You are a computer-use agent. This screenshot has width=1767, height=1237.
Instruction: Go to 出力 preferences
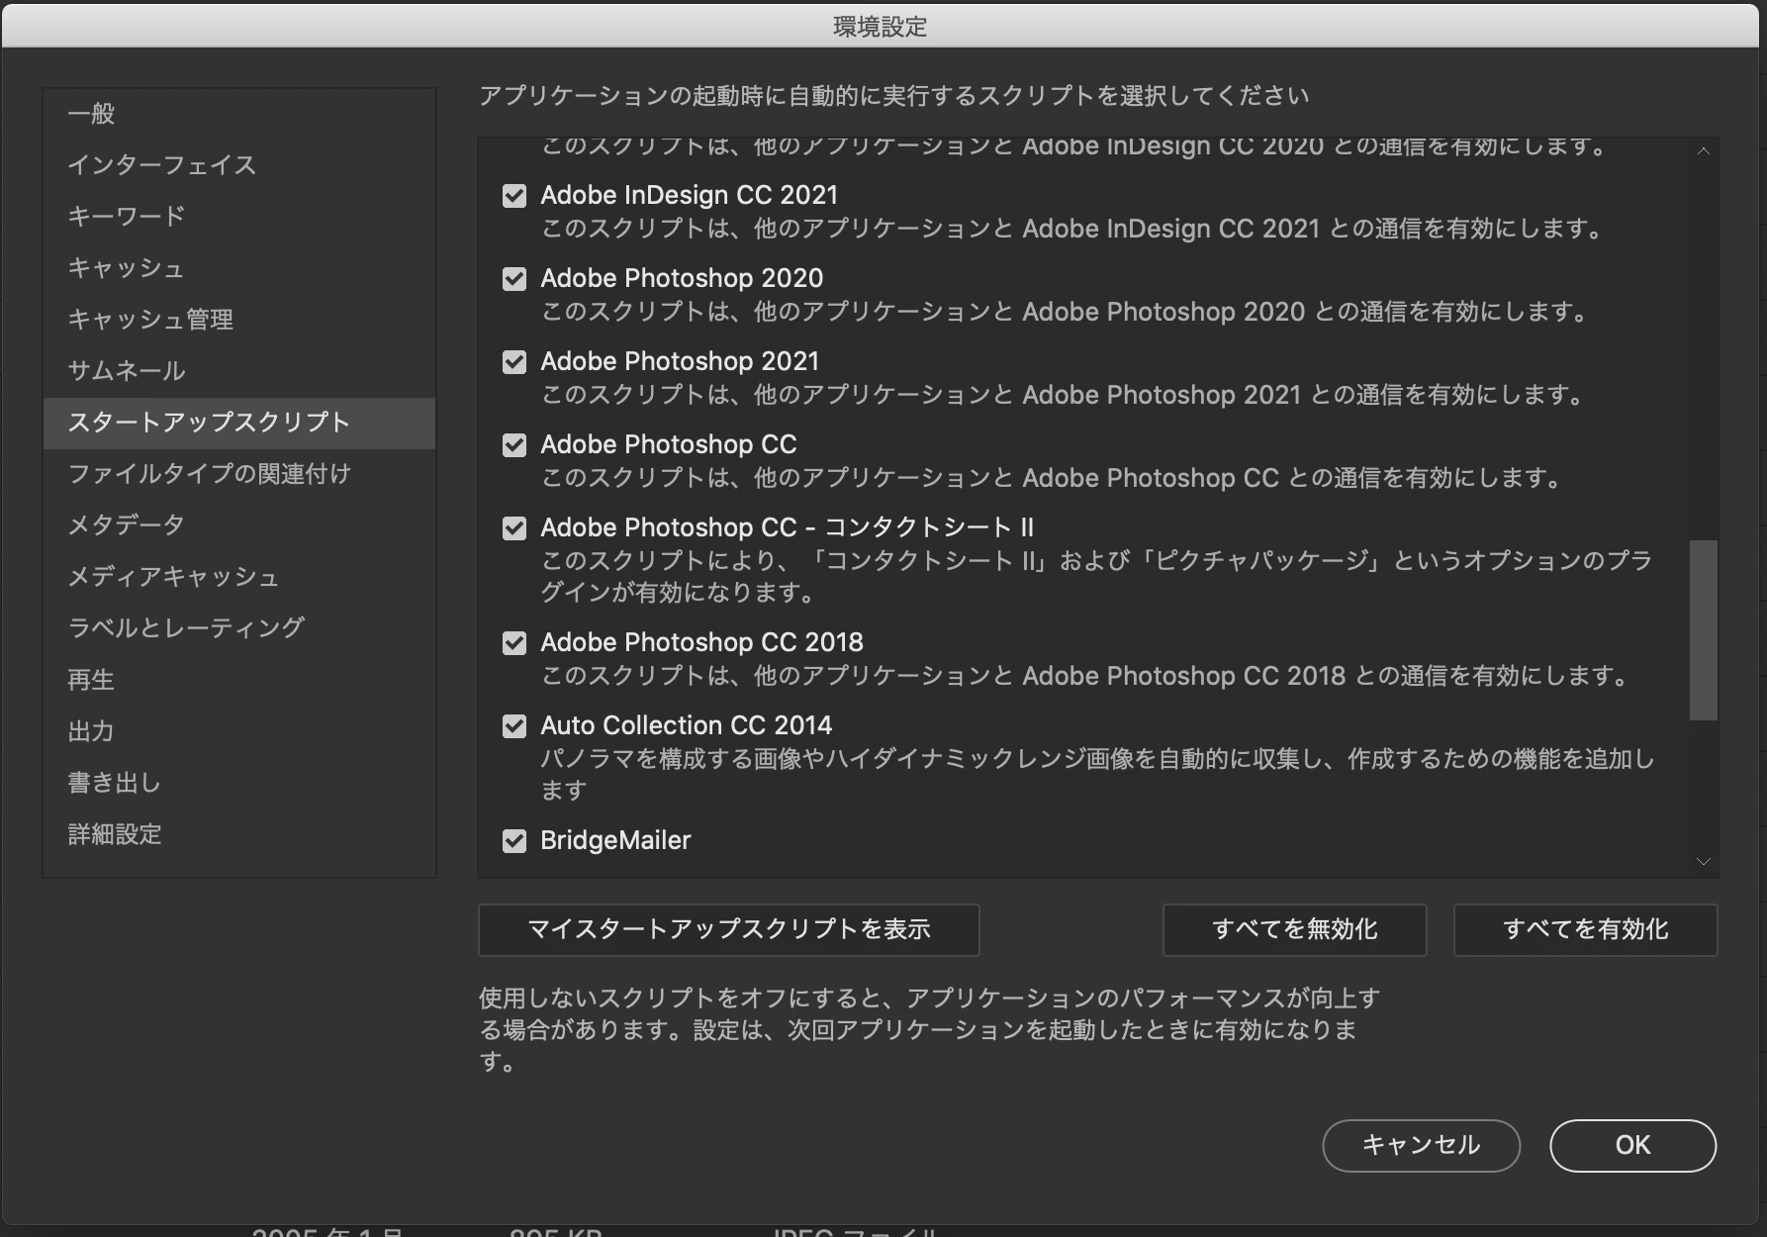pos(239,731)
